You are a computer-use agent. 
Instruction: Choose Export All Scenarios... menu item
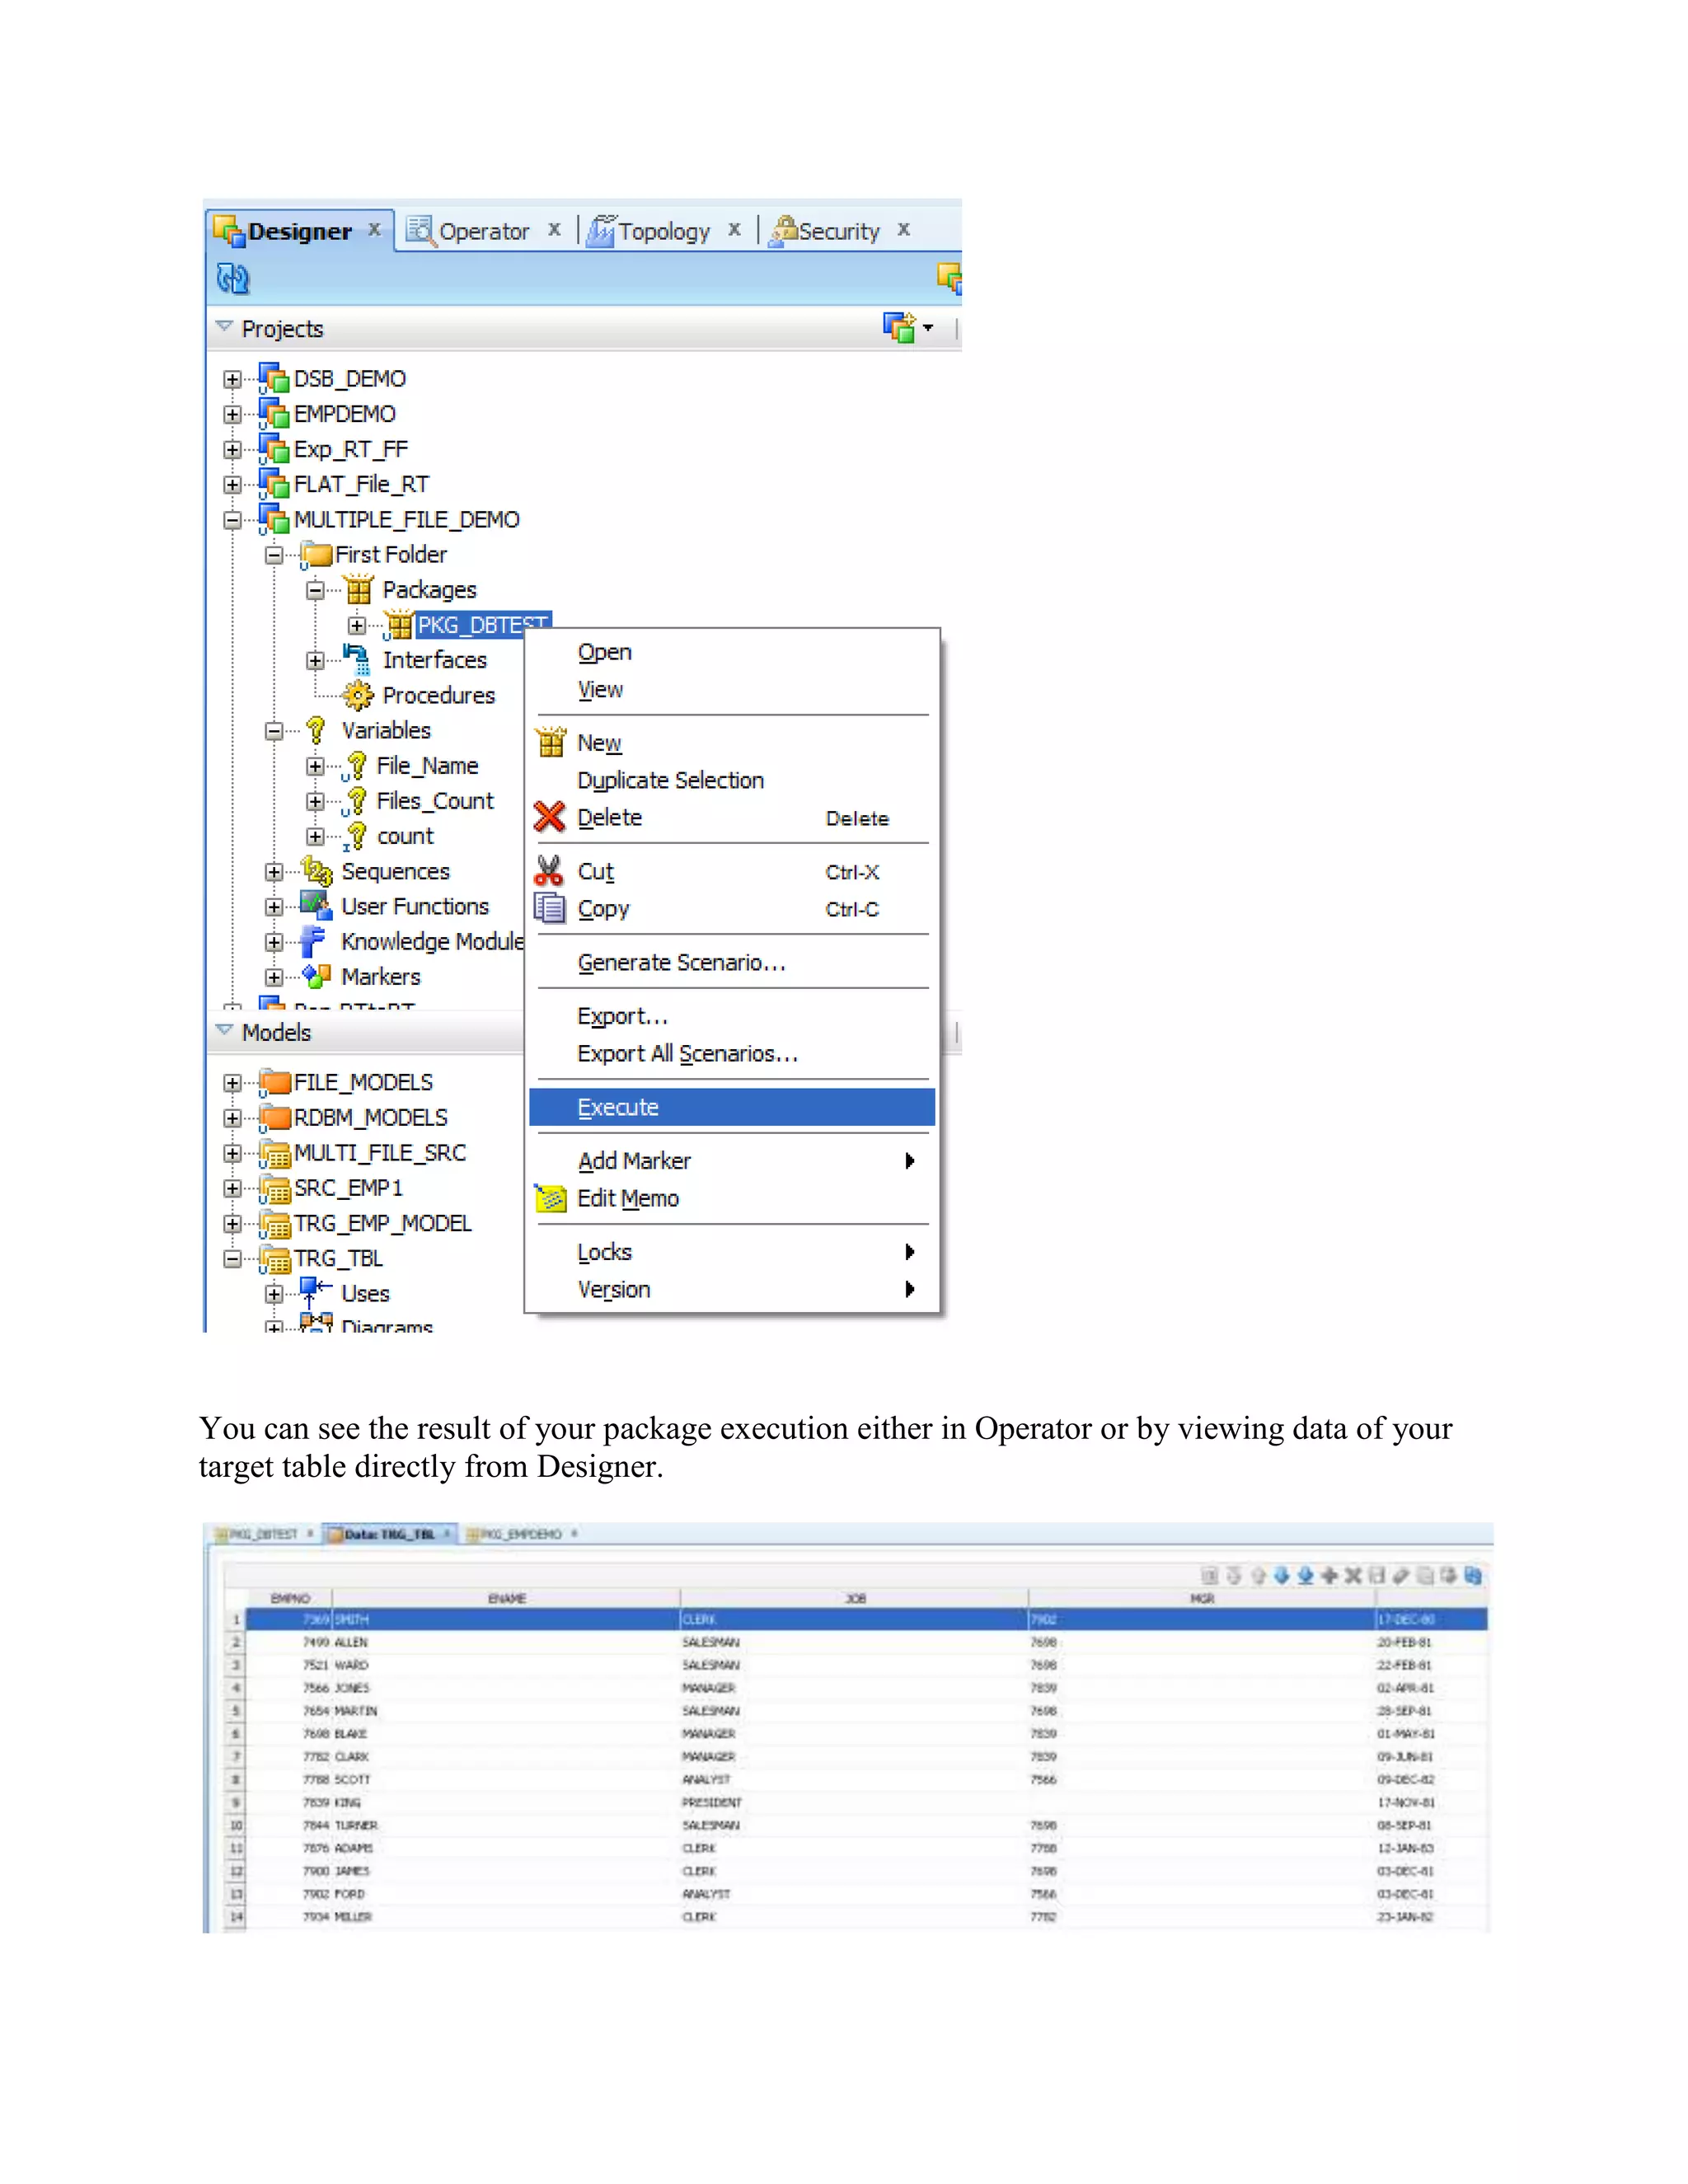tap(732, 1053)
